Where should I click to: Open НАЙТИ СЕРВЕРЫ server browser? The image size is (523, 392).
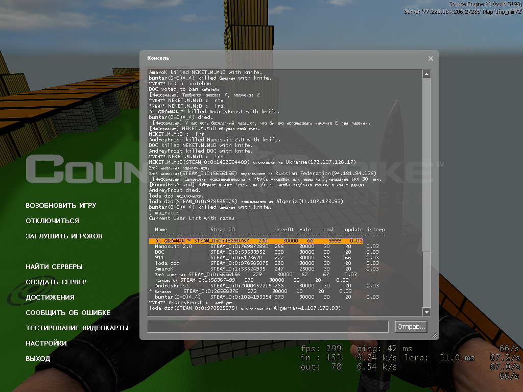point(54,266)
